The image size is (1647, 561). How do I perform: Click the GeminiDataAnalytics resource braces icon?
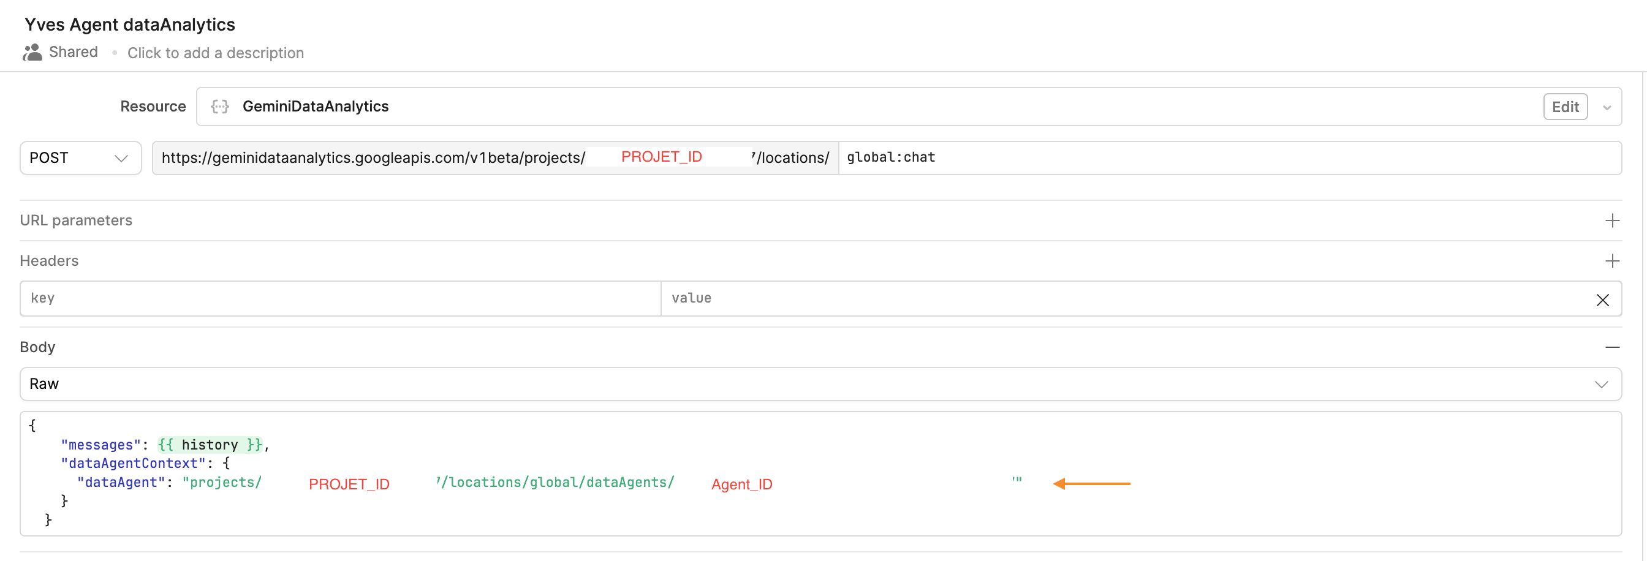click(220, 107)
